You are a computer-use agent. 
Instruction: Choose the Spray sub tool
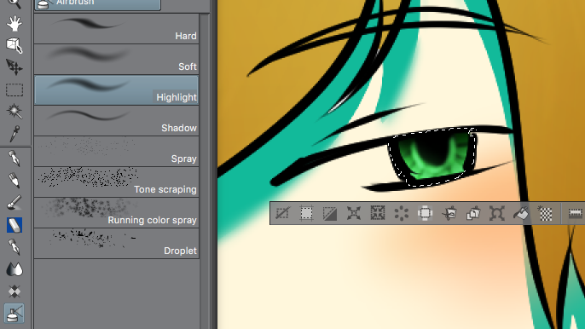coord(116,152)
